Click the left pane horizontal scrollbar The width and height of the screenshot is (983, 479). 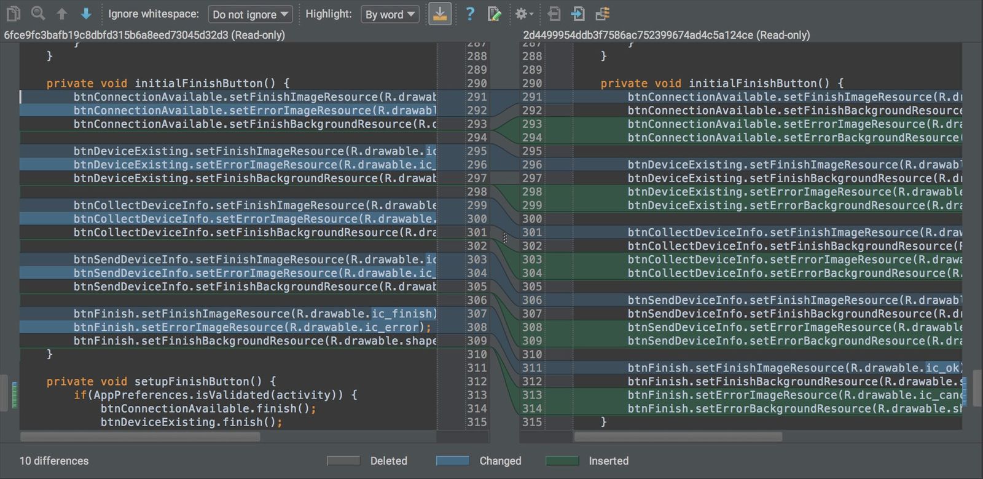140,437
